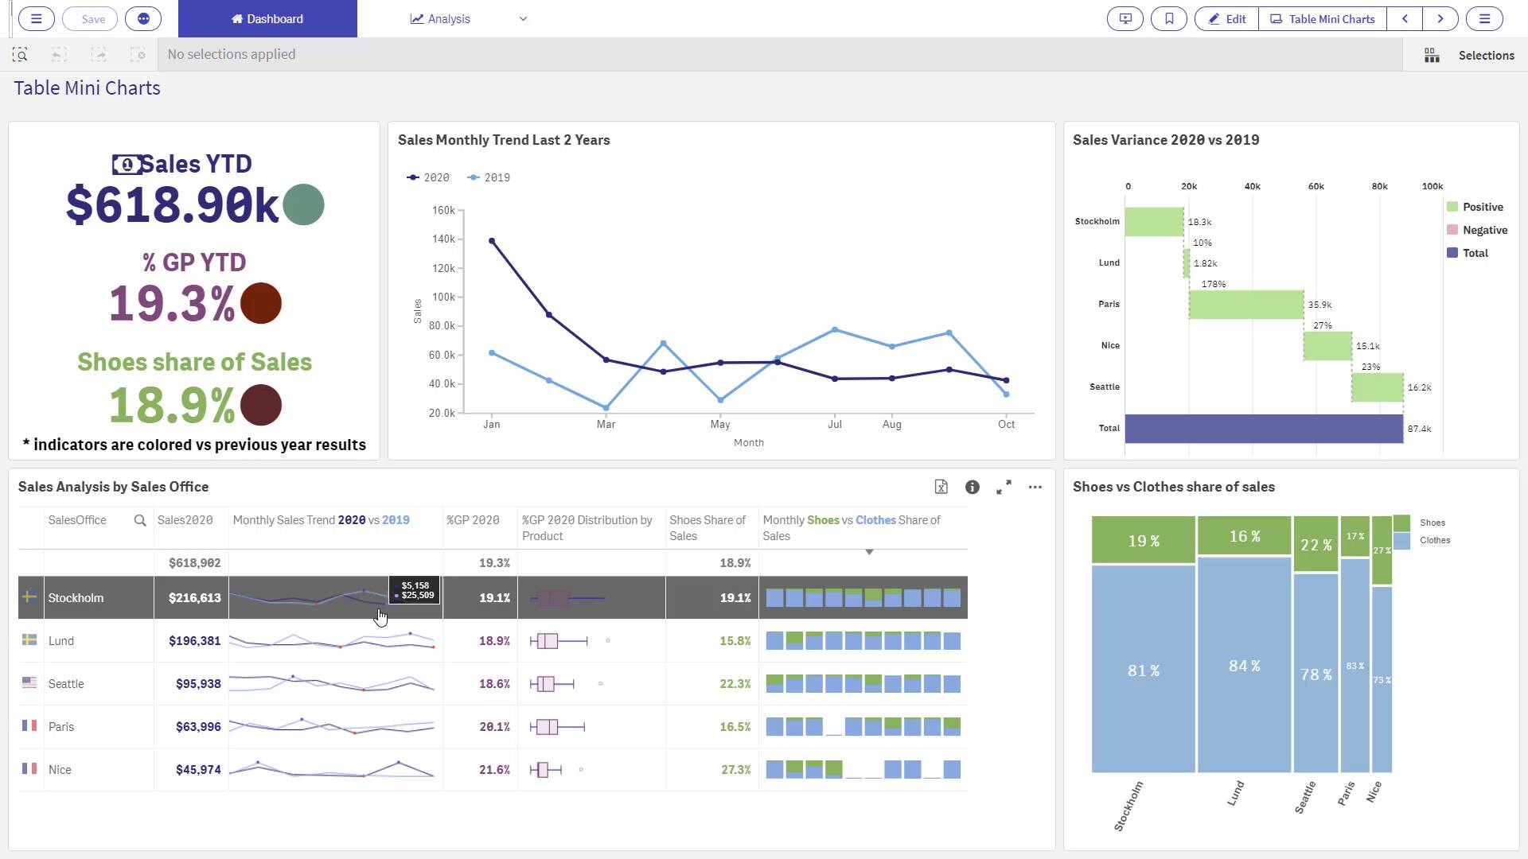Go to the next sheet arrow
The width and height of the screenshot is (1528, 859).
1440,18
